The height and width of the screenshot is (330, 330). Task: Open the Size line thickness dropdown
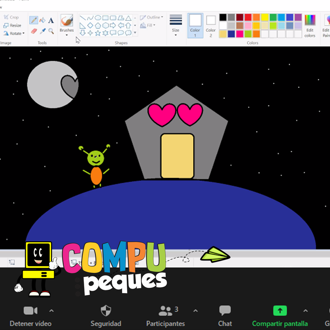coord(176,25)
